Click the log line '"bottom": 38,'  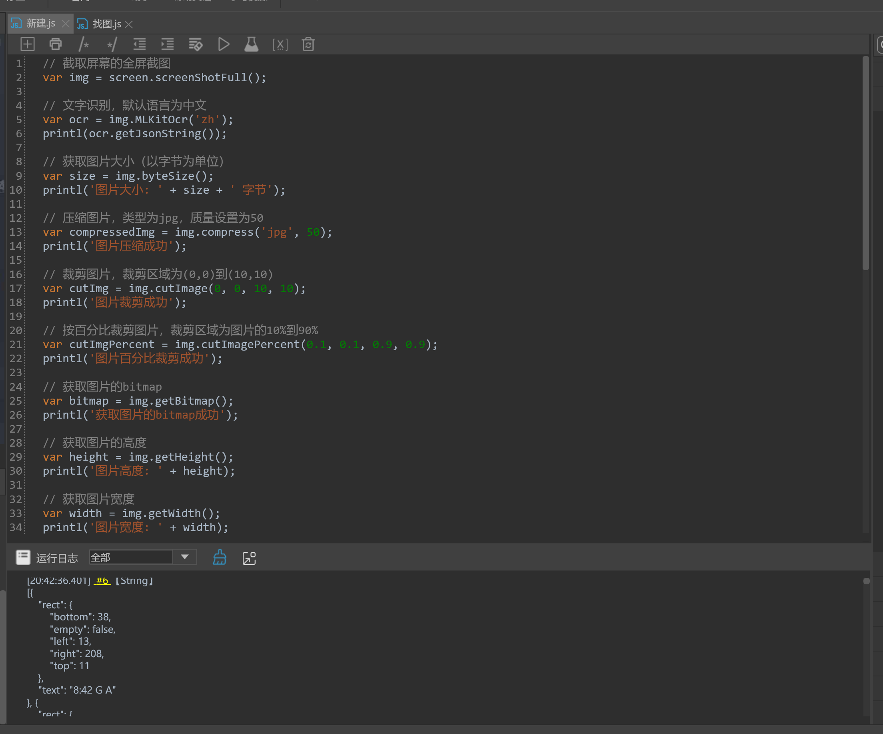[x=80, y=617]
